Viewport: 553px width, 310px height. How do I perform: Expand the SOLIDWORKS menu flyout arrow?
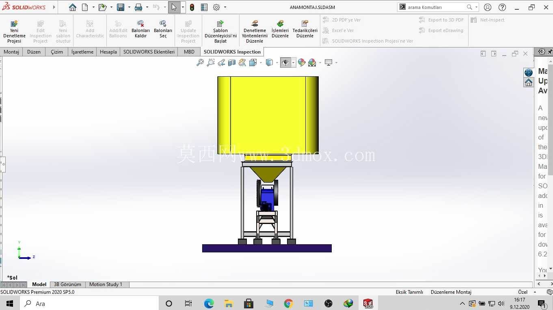coord(54,7)
